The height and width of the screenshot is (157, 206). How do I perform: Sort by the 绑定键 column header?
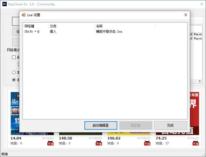click(35, 26)
